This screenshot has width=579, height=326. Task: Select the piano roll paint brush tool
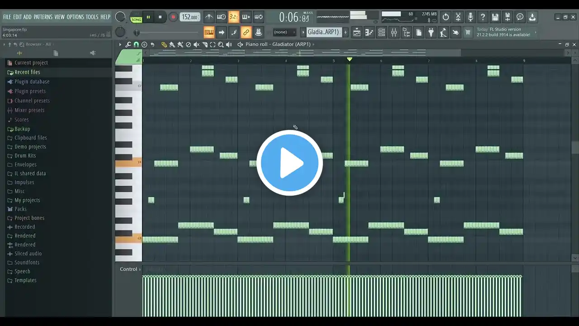pyautogui.click(x=172, y=44)
